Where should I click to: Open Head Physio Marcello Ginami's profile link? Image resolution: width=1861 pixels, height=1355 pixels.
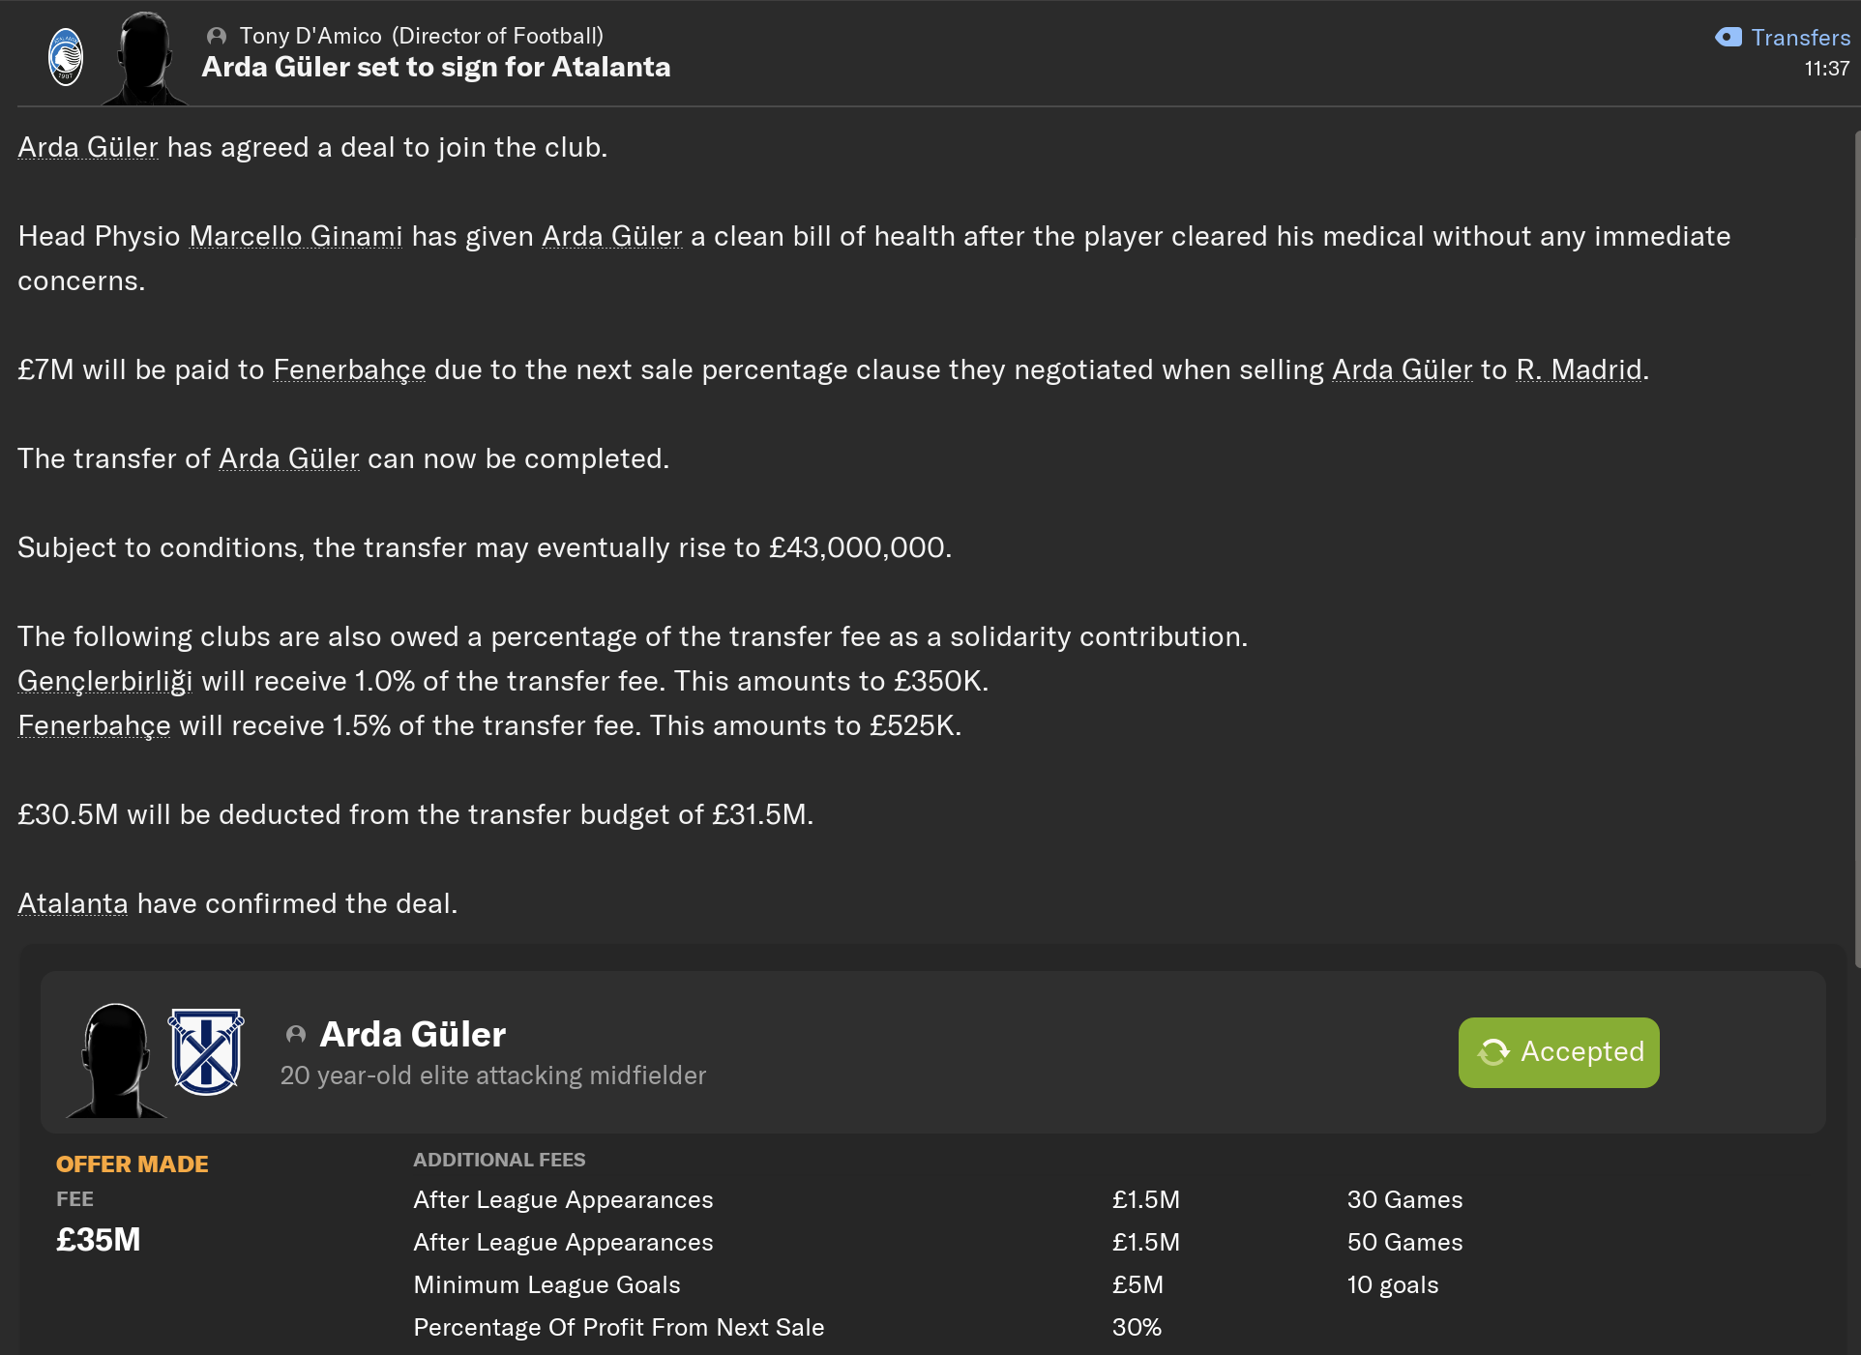tap(295, 236)
